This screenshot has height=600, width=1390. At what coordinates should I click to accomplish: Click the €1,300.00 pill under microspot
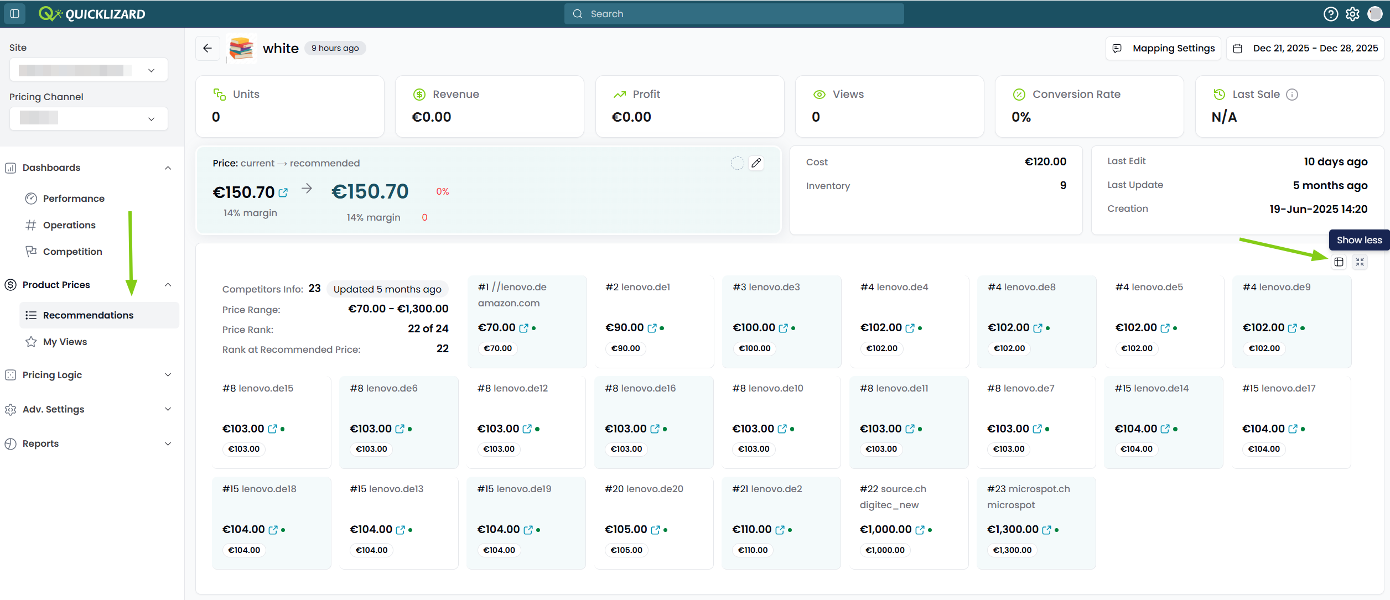point(1012,550)
